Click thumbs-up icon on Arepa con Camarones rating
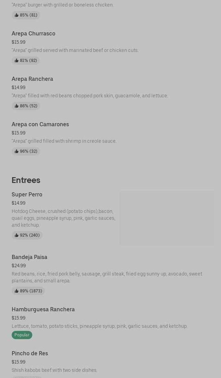The image size is (221, 378). 16,151
